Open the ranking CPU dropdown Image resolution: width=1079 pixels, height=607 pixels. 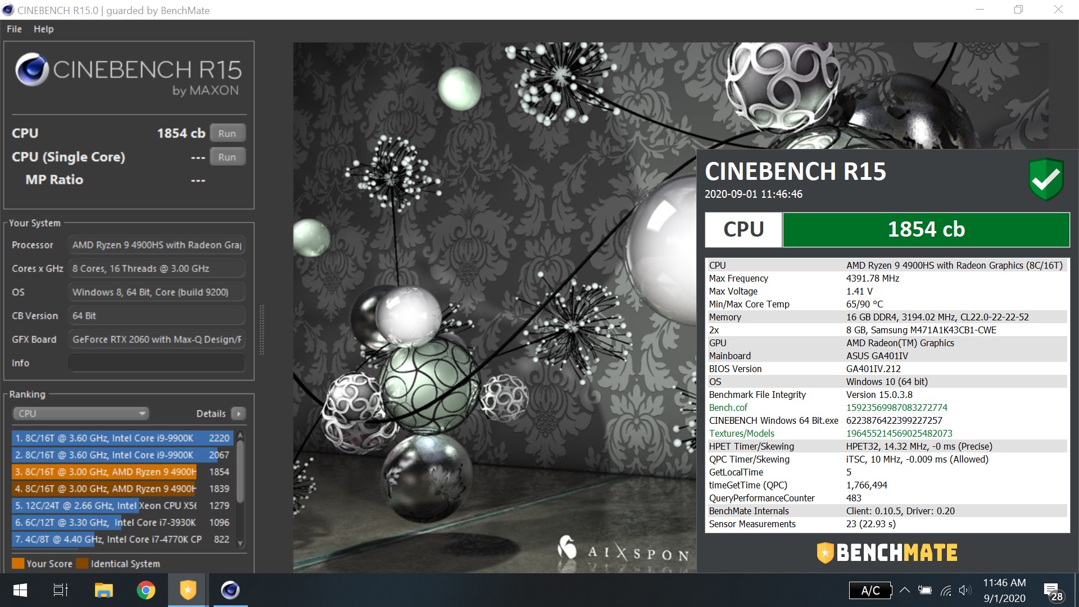coord(80,414)
